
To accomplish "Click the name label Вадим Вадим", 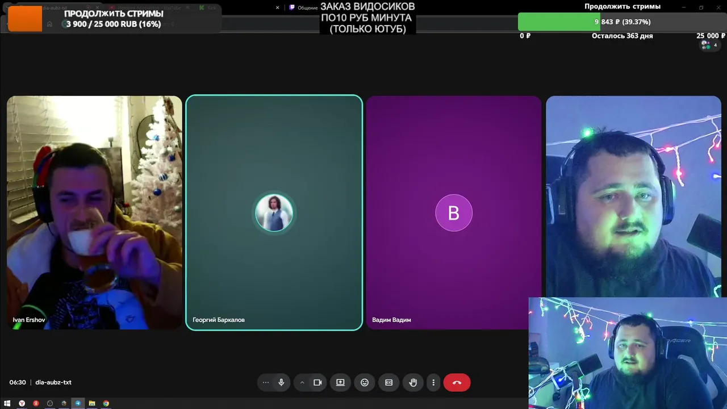I will pos(391,320).
